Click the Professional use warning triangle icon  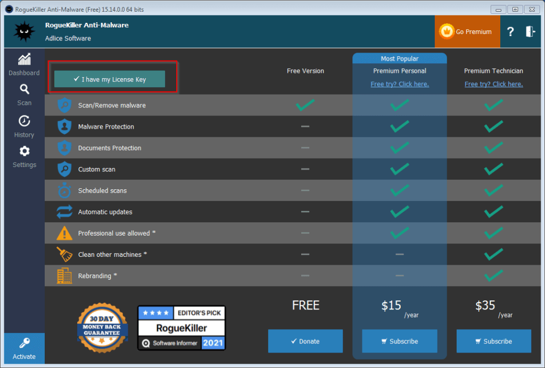64,233
